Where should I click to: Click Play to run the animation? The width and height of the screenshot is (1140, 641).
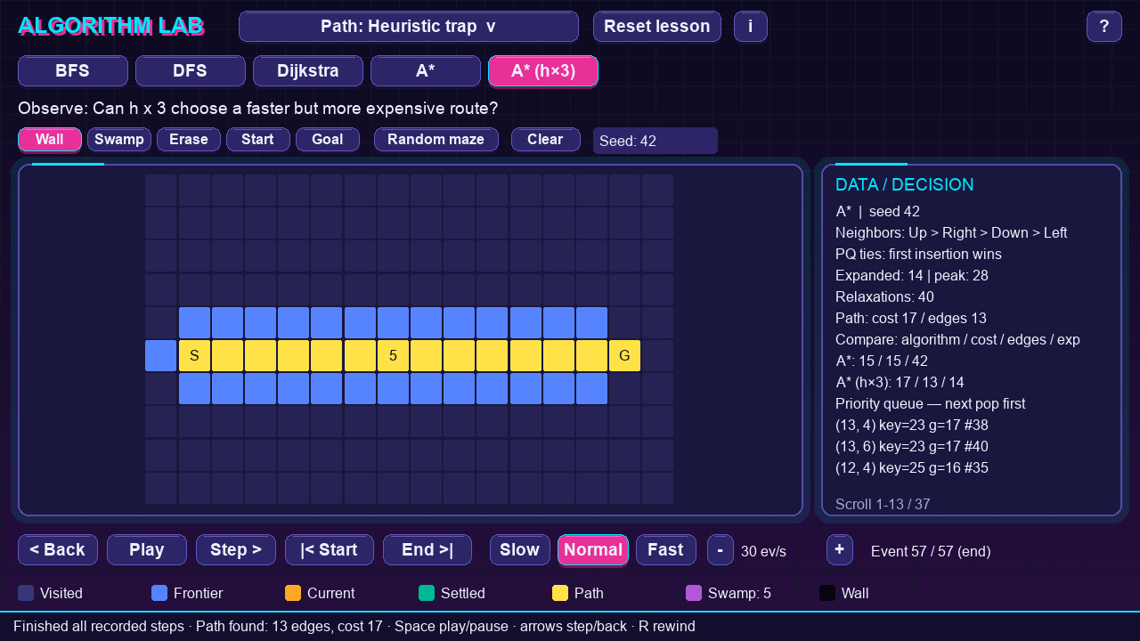[x=147, y=550]
